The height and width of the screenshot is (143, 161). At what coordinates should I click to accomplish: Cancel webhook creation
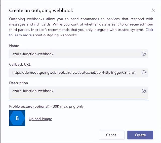(x=112, y=135)
